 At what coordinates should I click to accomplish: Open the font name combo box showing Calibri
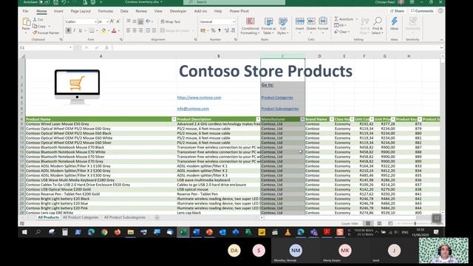(x=81, y=21)
